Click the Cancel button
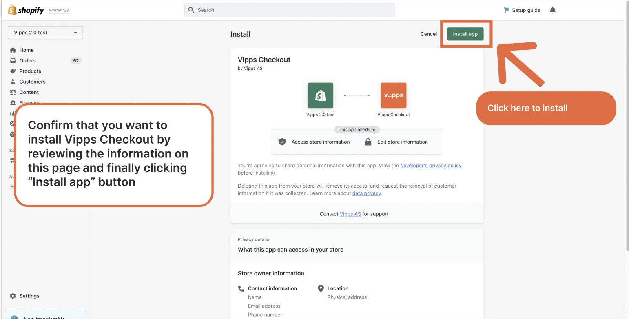Image resolution: width=629 pixels, height=319 pixels. pyautogui.click(x=429, y=34)
